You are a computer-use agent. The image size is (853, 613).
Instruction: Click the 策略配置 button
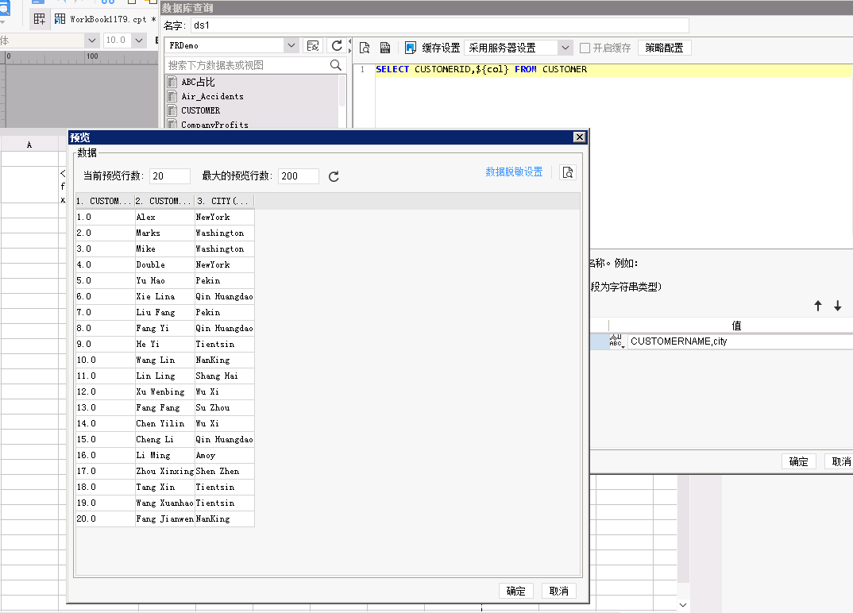click(664, 48)
